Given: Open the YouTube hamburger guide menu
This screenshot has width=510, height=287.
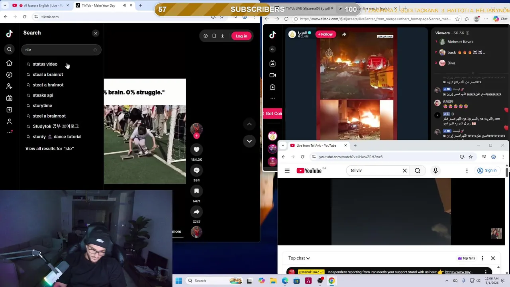Looking at the screenshot, I should tap(287, 171).
